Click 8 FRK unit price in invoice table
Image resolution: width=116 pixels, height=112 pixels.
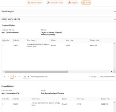(79, 104)
